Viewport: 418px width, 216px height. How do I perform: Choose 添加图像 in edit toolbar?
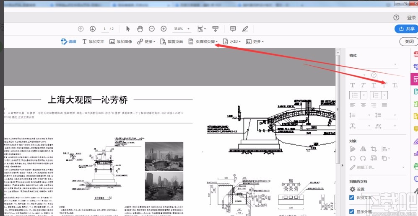tap(121, 41)
